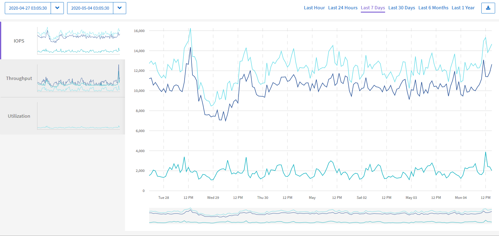Select the Last Hour time range
This screenshot has height=236, width=499.
click(x=314, y=8)
